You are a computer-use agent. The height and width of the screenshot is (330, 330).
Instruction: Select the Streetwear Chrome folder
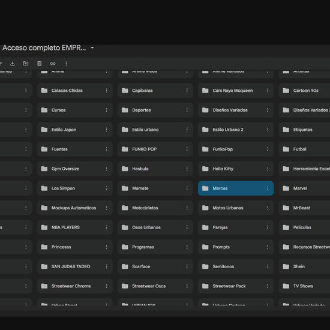(75, 286)
